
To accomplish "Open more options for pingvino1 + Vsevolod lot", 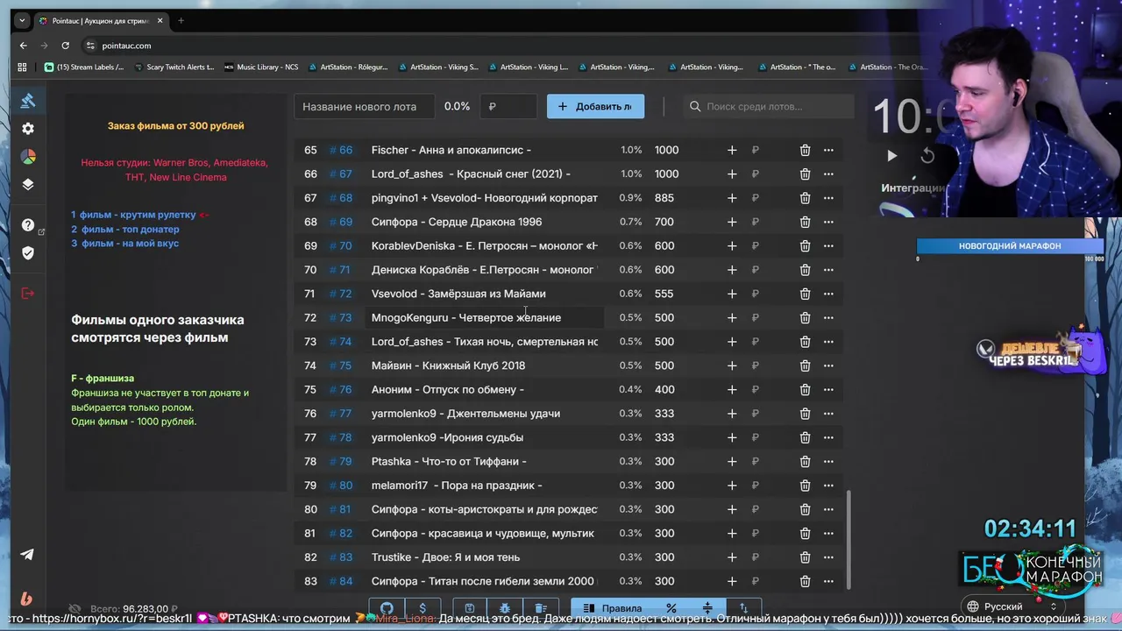I will point(828,198).
